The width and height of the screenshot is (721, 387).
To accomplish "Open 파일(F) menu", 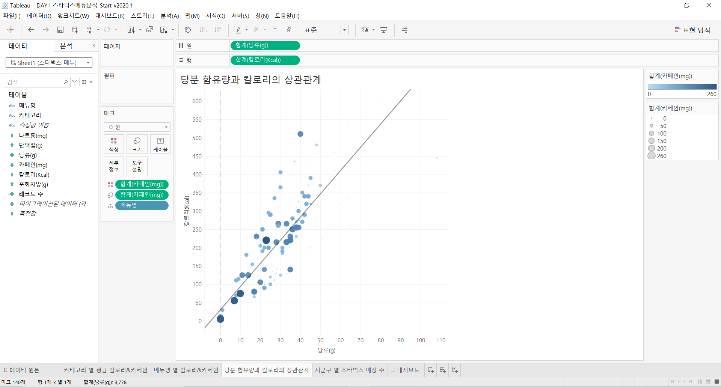I will click(x=12, y=16).
